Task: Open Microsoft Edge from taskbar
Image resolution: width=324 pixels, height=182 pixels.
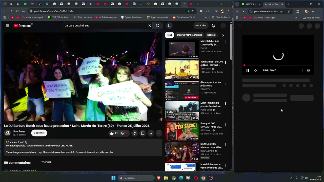Action: pos(181,178)
